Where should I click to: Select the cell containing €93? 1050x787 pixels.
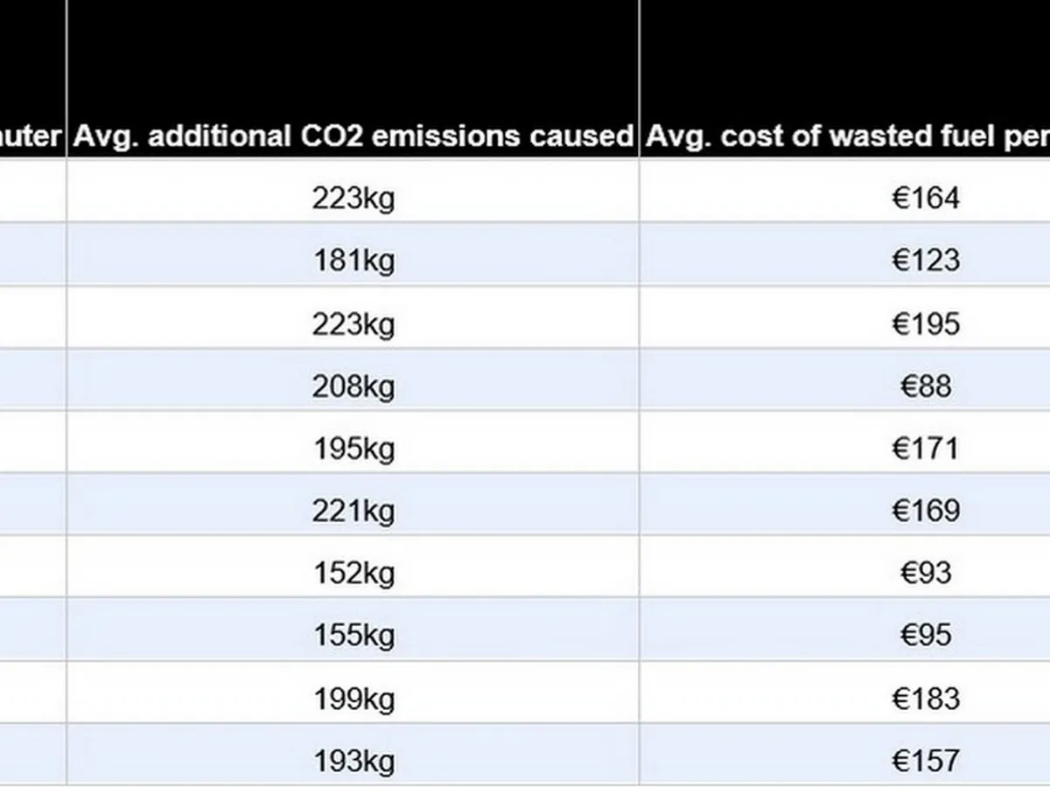(926, 573)
